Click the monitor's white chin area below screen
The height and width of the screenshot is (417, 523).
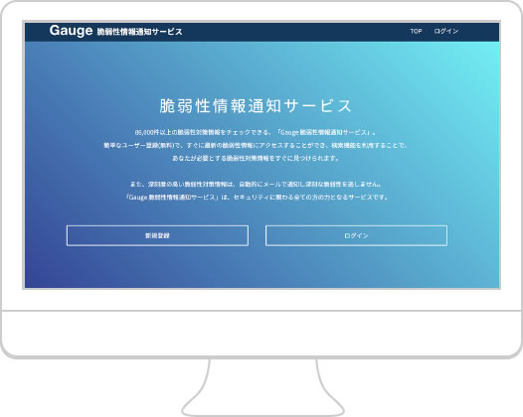261,333
